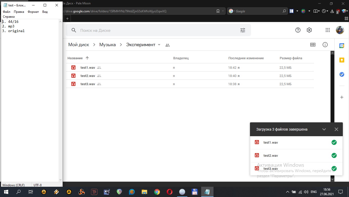This screenshot has width=349, height=197.
Task: Select test2.wav file row
Action: [190, 76]
